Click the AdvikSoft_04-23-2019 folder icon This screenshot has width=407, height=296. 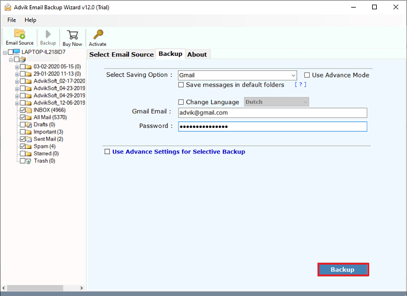pos(29,88)
